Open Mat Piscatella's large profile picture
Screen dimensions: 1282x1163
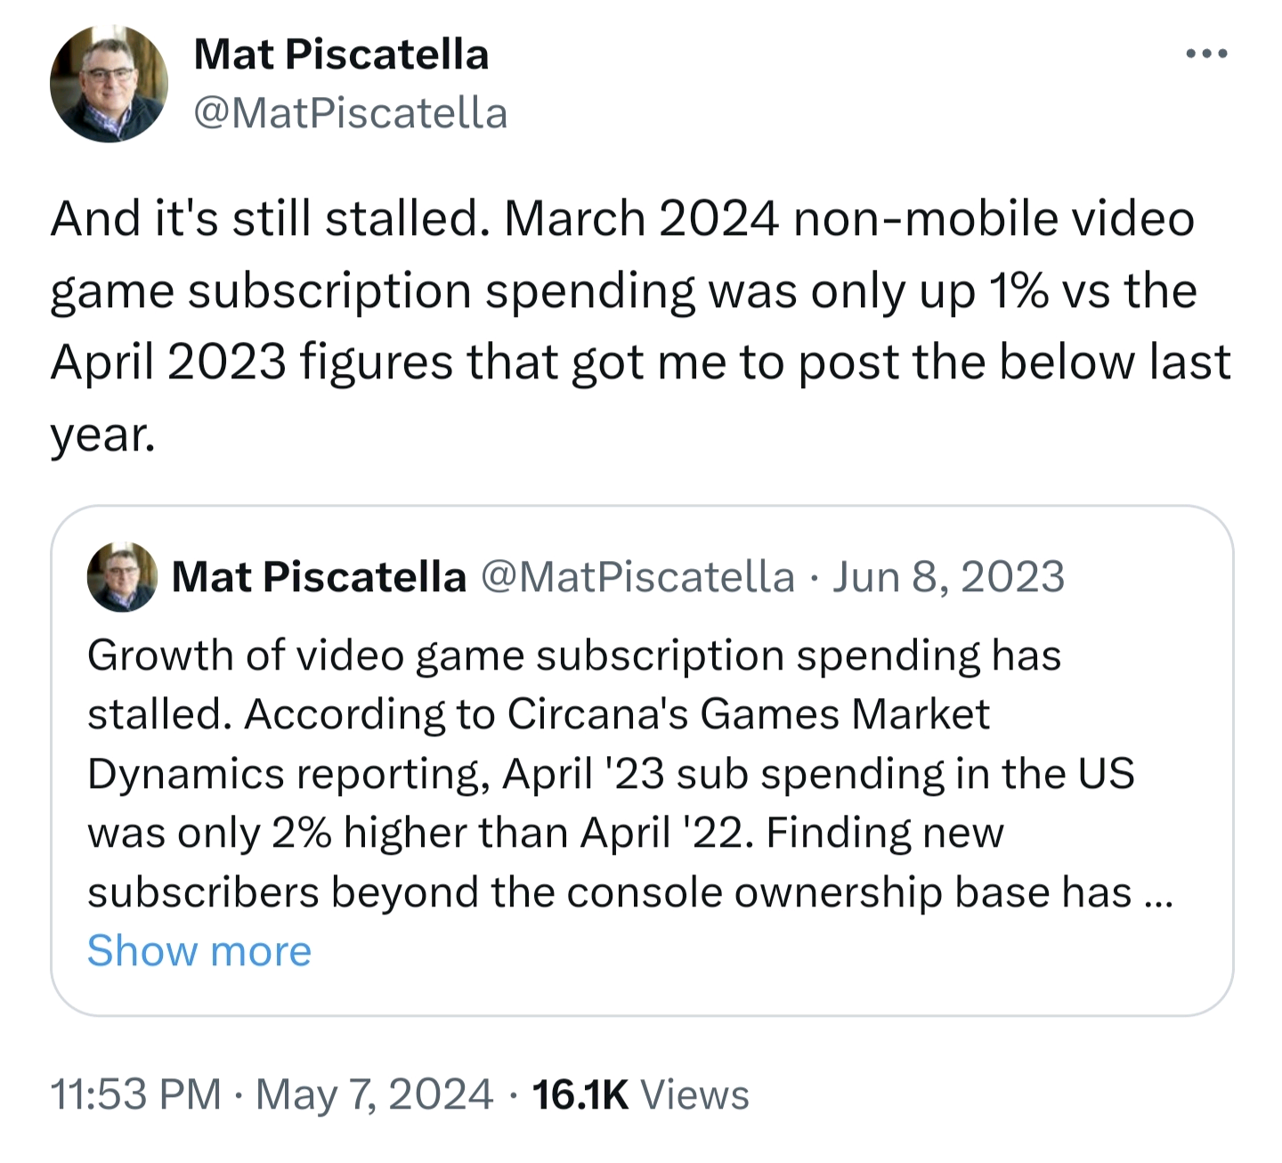click(109, 84)
